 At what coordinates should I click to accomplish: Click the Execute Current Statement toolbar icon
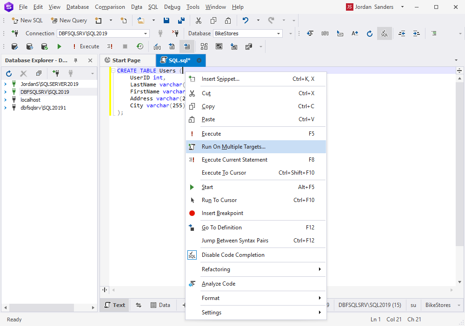(110, 46)
